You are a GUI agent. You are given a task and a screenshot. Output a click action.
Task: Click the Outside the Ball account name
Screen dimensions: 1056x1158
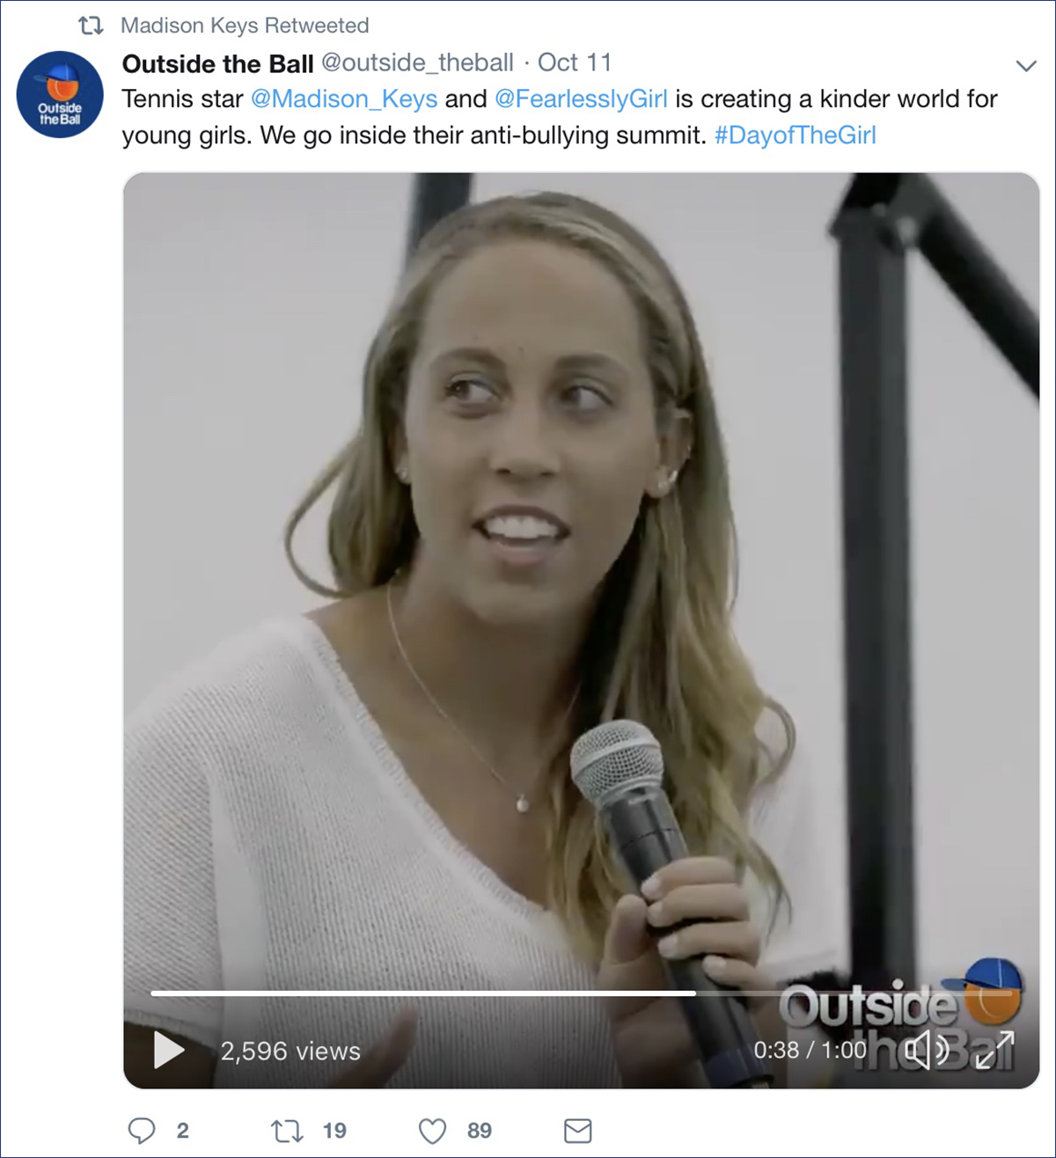point(217,63)
